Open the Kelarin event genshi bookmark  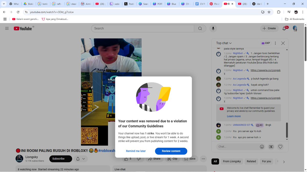pyautogui.click(x=25, y=19)
